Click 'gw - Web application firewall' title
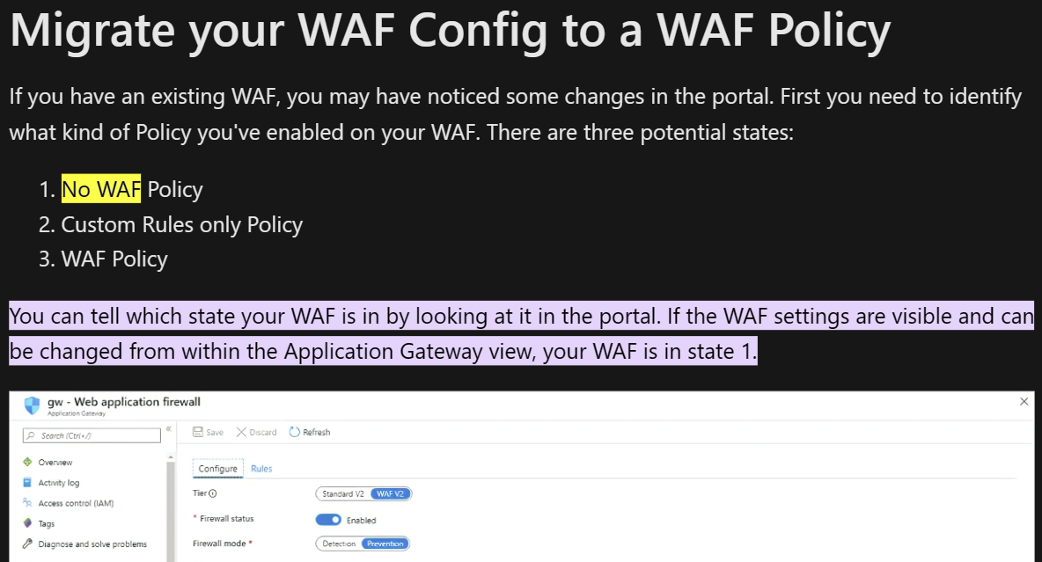Viewport: 1042px width, 562px height. point(123,402)
